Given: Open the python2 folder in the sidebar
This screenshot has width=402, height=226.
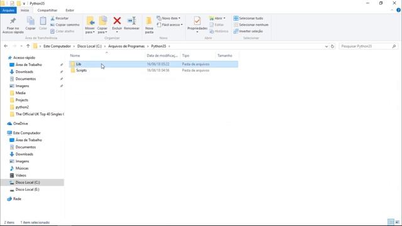Looking at the screenshot, I should pos(22,107).
